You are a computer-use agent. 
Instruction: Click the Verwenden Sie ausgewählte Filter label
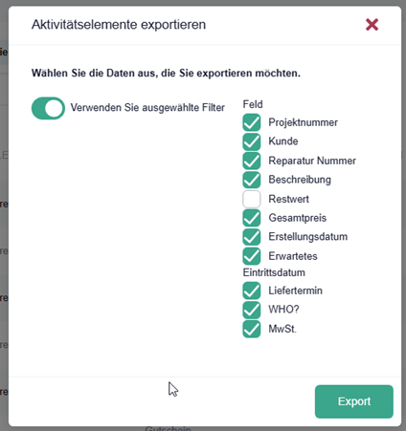[x=147, y=108]
